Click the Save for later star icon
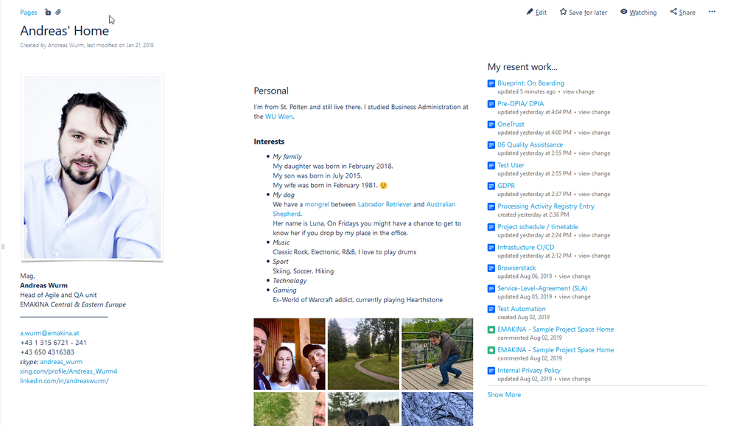Image resolution: width=736 pixels, height=426 pixels. (x=564, y=12)
